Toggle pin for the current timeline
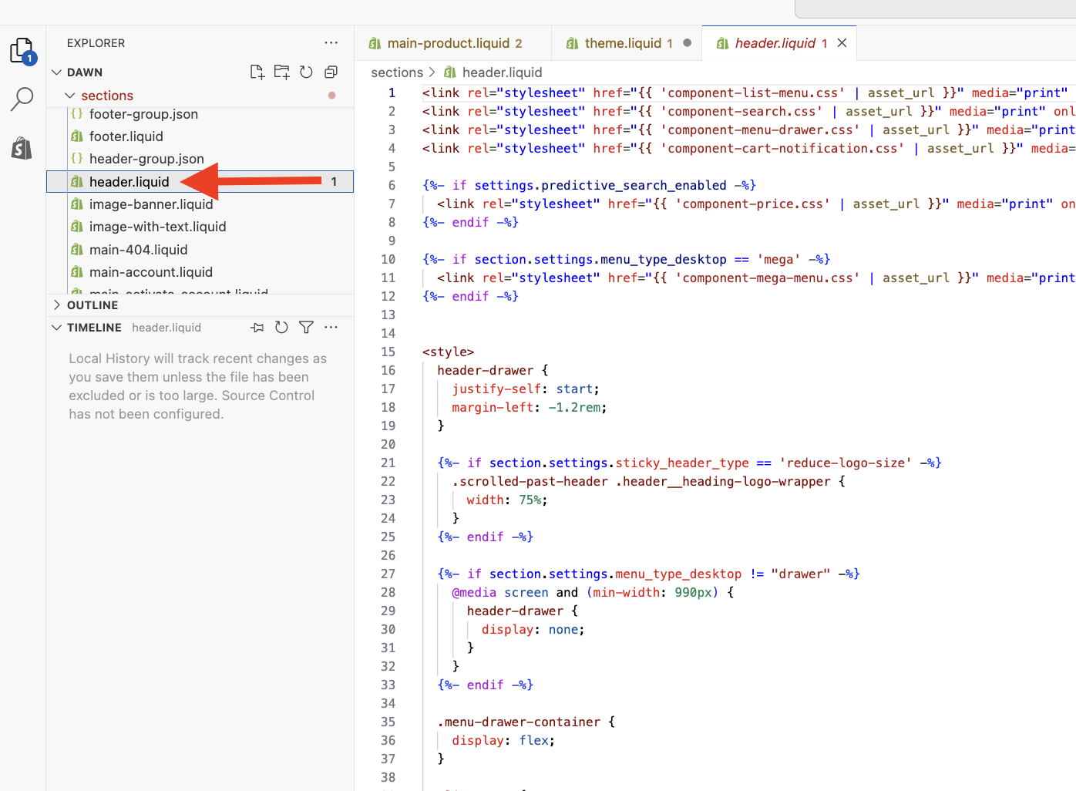This screenshot has height=791, width=1076. pyautogui.click(x=257, y=328)
